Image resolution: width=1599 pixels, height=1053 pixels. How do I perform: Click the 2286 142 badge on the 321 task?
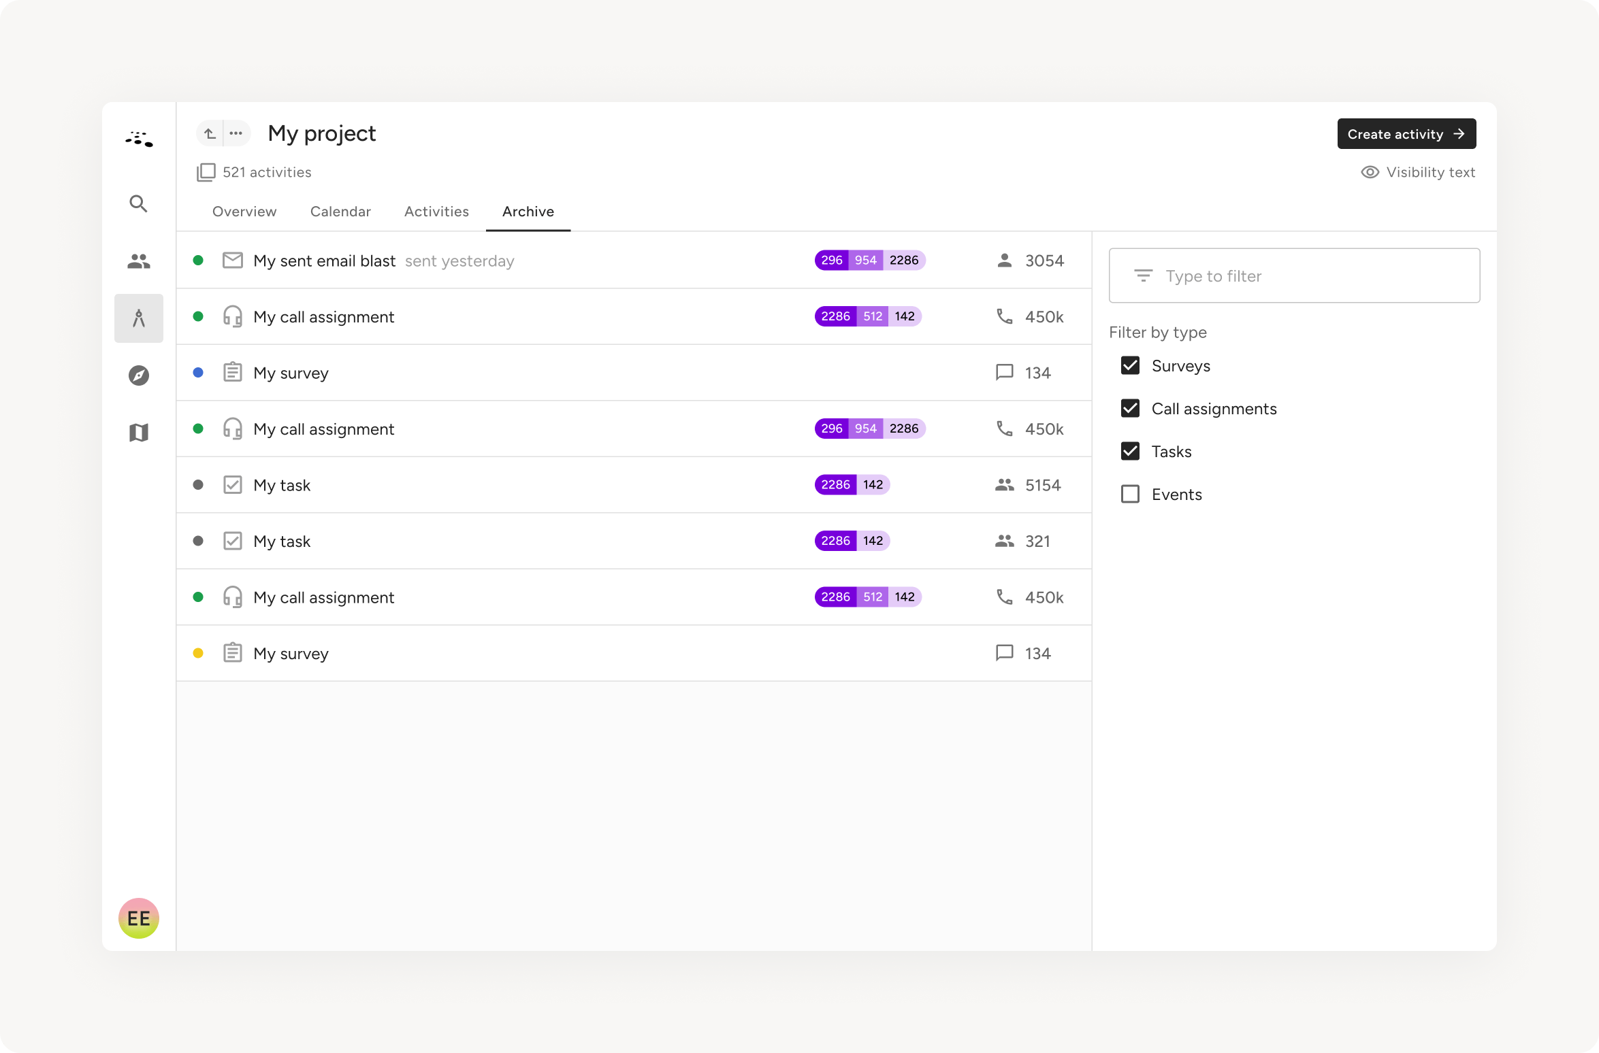(852, 541)
